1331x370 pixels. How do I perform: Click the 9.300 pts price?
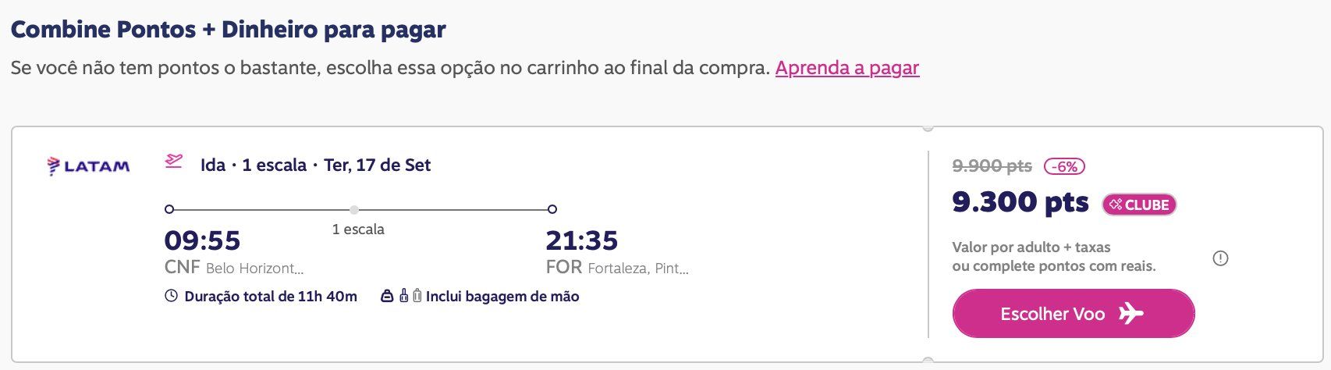(x=1020, y=203)
